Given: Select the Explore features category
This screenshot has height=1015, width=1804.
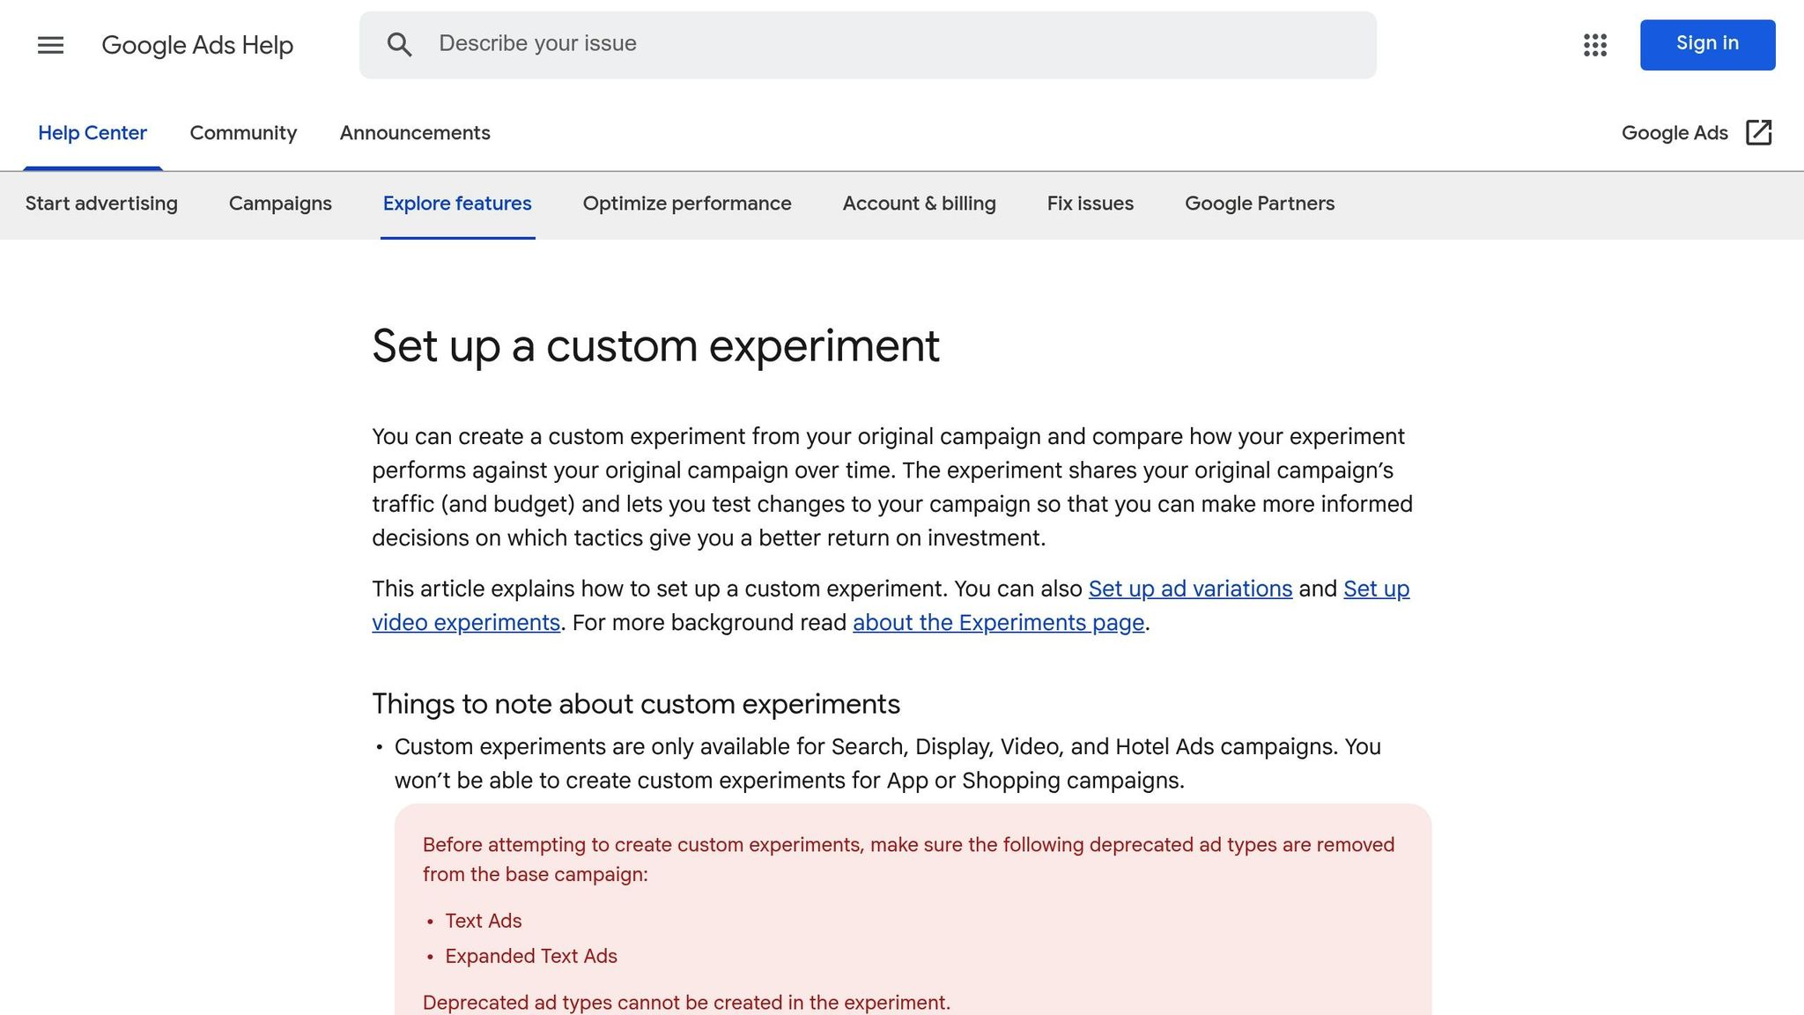Looking at the screenshot, I should point(457,204).
